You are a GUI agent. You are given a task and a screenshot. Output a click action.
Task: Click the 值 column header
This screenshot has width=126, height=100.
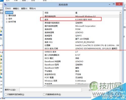(x=76, y=13)
